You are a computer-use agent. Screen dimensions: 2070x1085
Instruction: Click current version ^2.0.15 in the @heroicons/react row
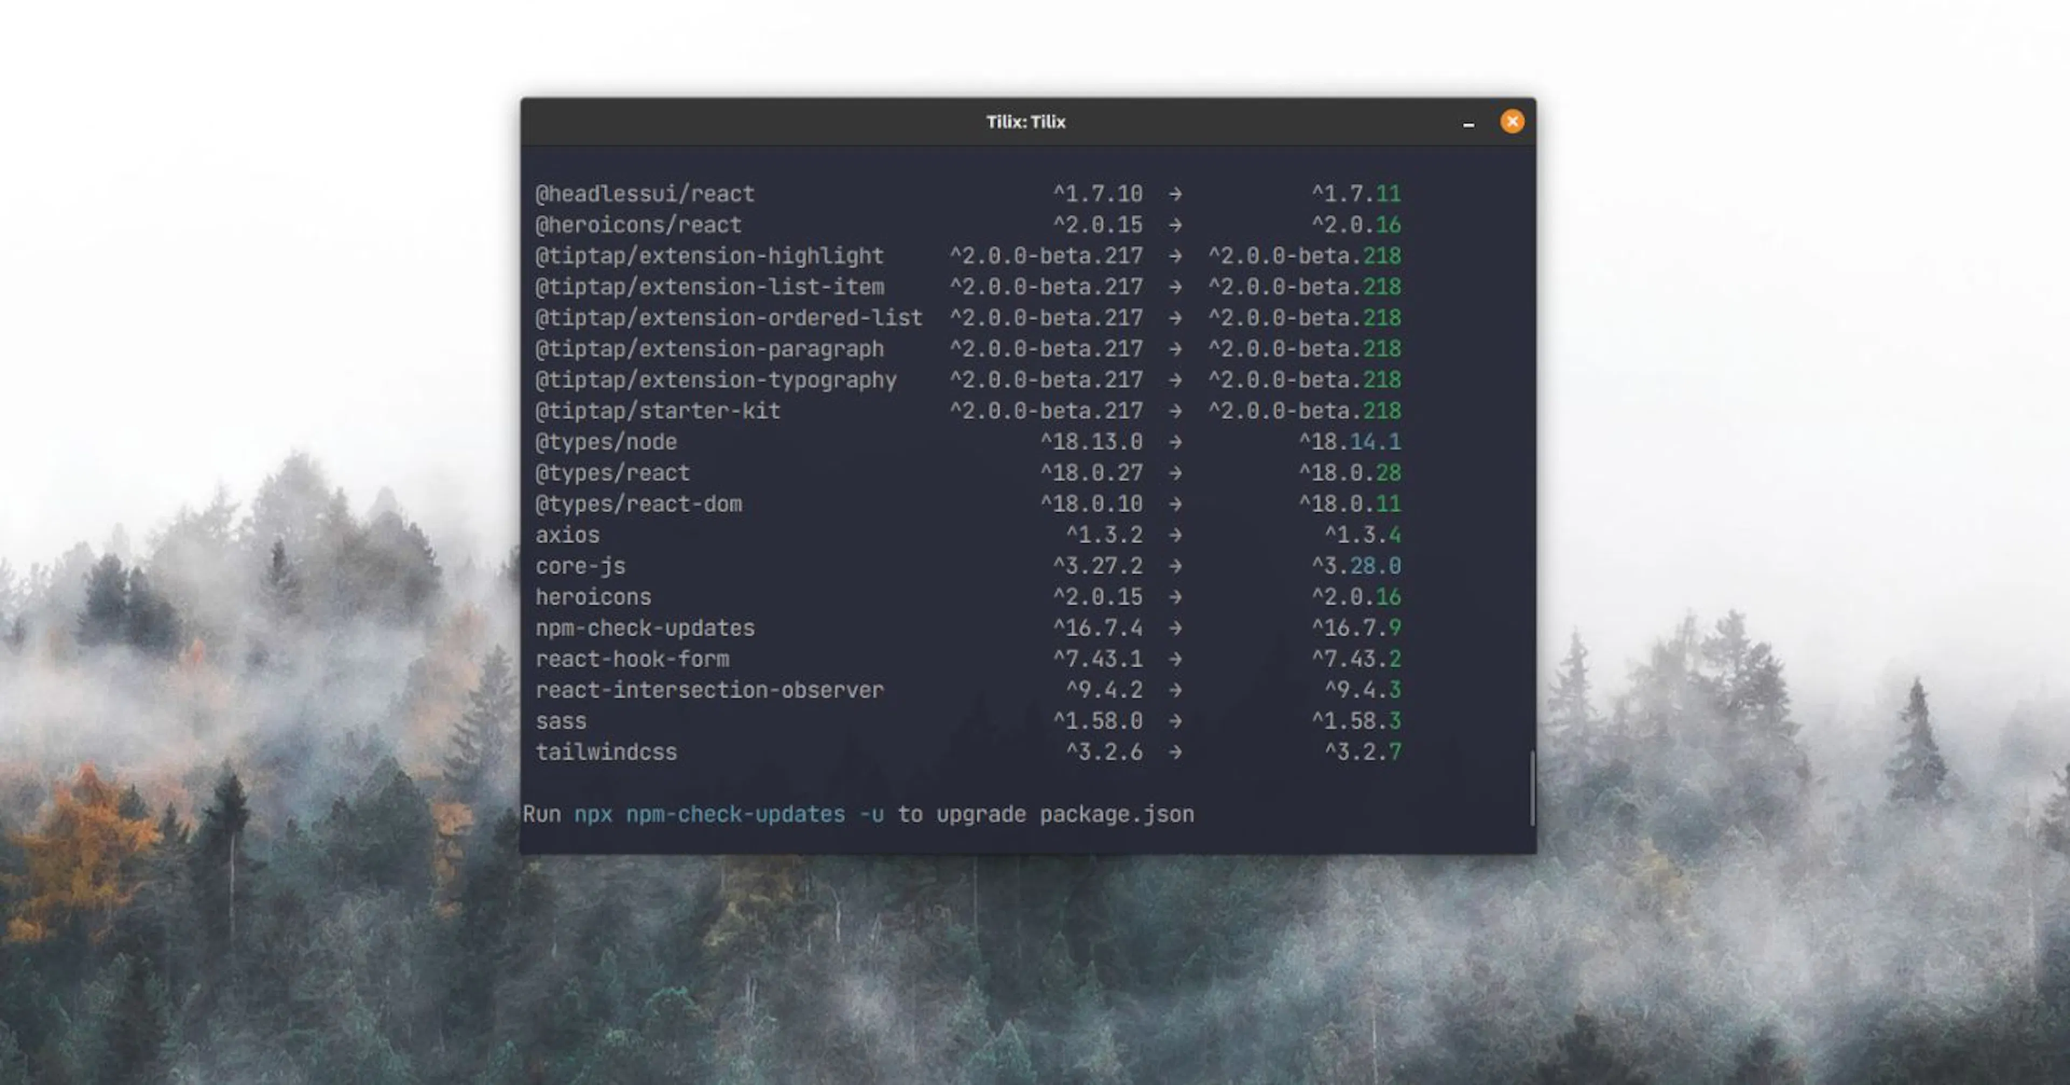[1098, 225]
